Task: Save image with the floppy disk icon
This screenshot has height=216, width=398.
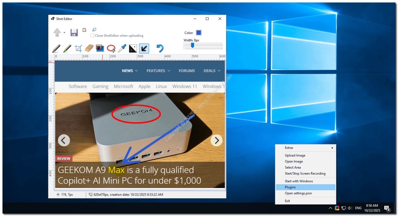Action: point(74,33)
